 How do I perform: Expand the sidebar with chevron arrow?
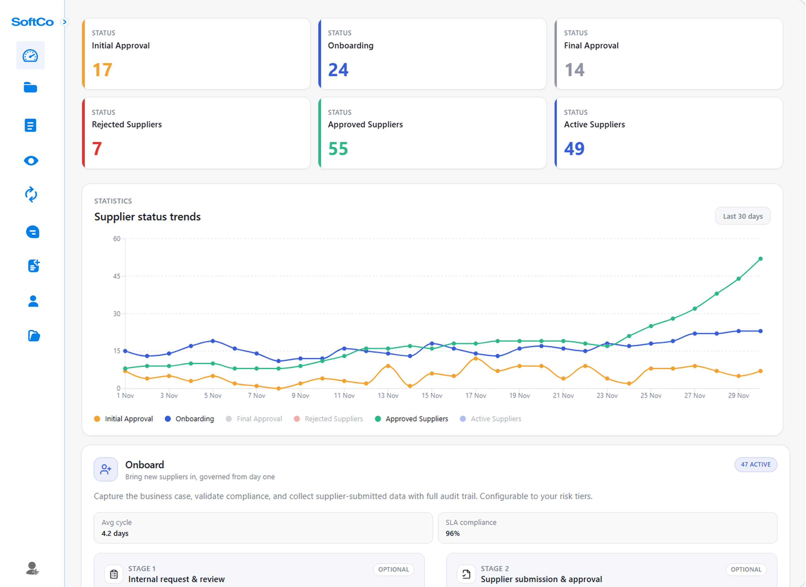coord(64,22)
